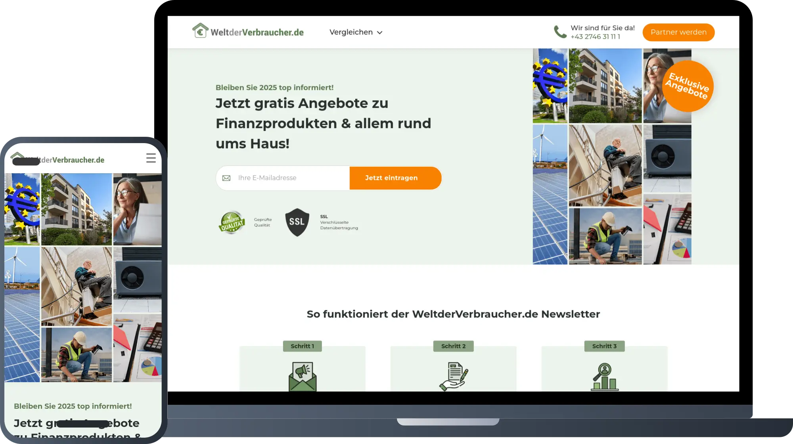Image resolution: width=793 pixels, height=444 pixels.
Task: Click the Schritt 1 label tab
Action: pyautogui.click(x=302, y=346)
